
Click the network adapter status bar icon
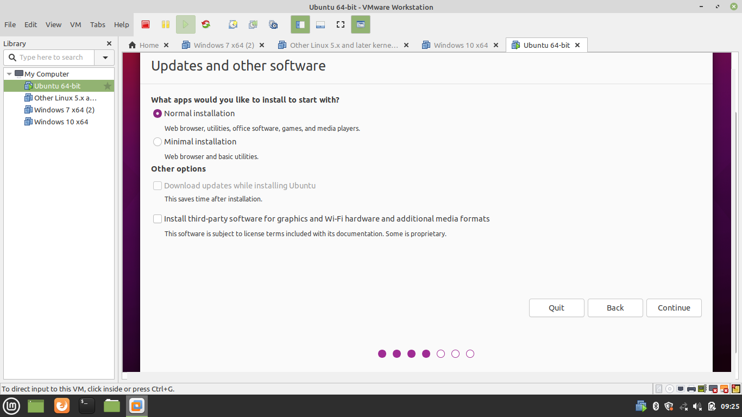(x=681, y=389)
